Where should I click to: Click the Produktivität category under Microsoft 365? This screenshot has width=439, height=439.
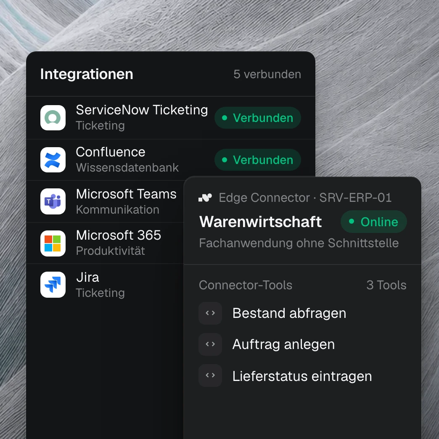(111, 251)
